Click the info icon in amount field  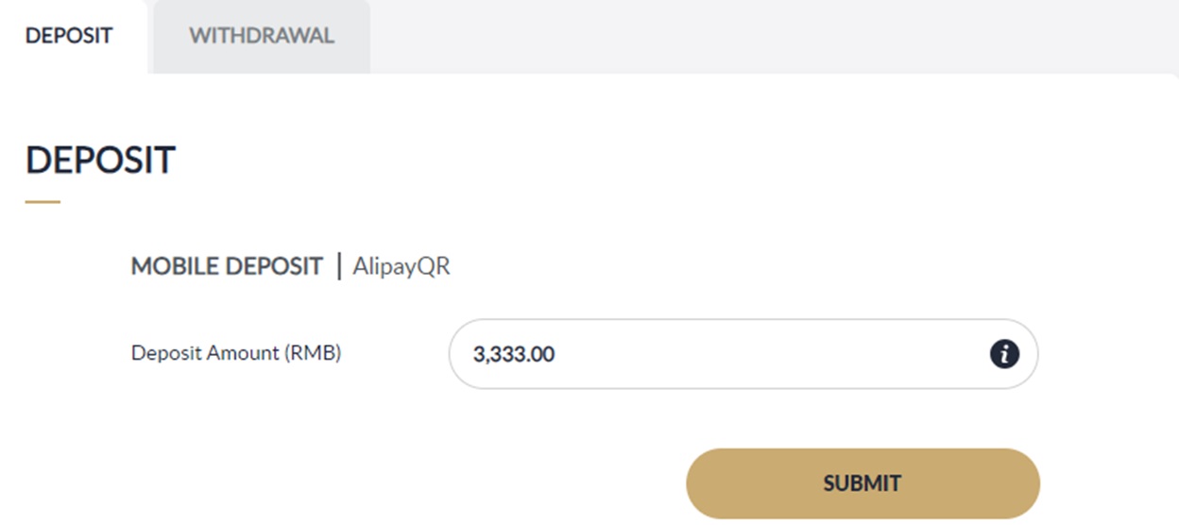coord(1004,355)
